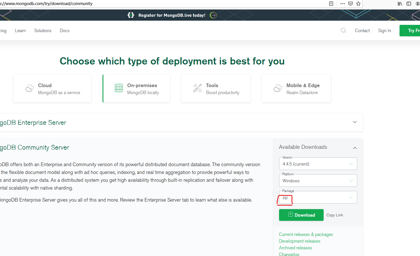Click the Tools wrench icon
420x256 pixels.
coord(198,88)
